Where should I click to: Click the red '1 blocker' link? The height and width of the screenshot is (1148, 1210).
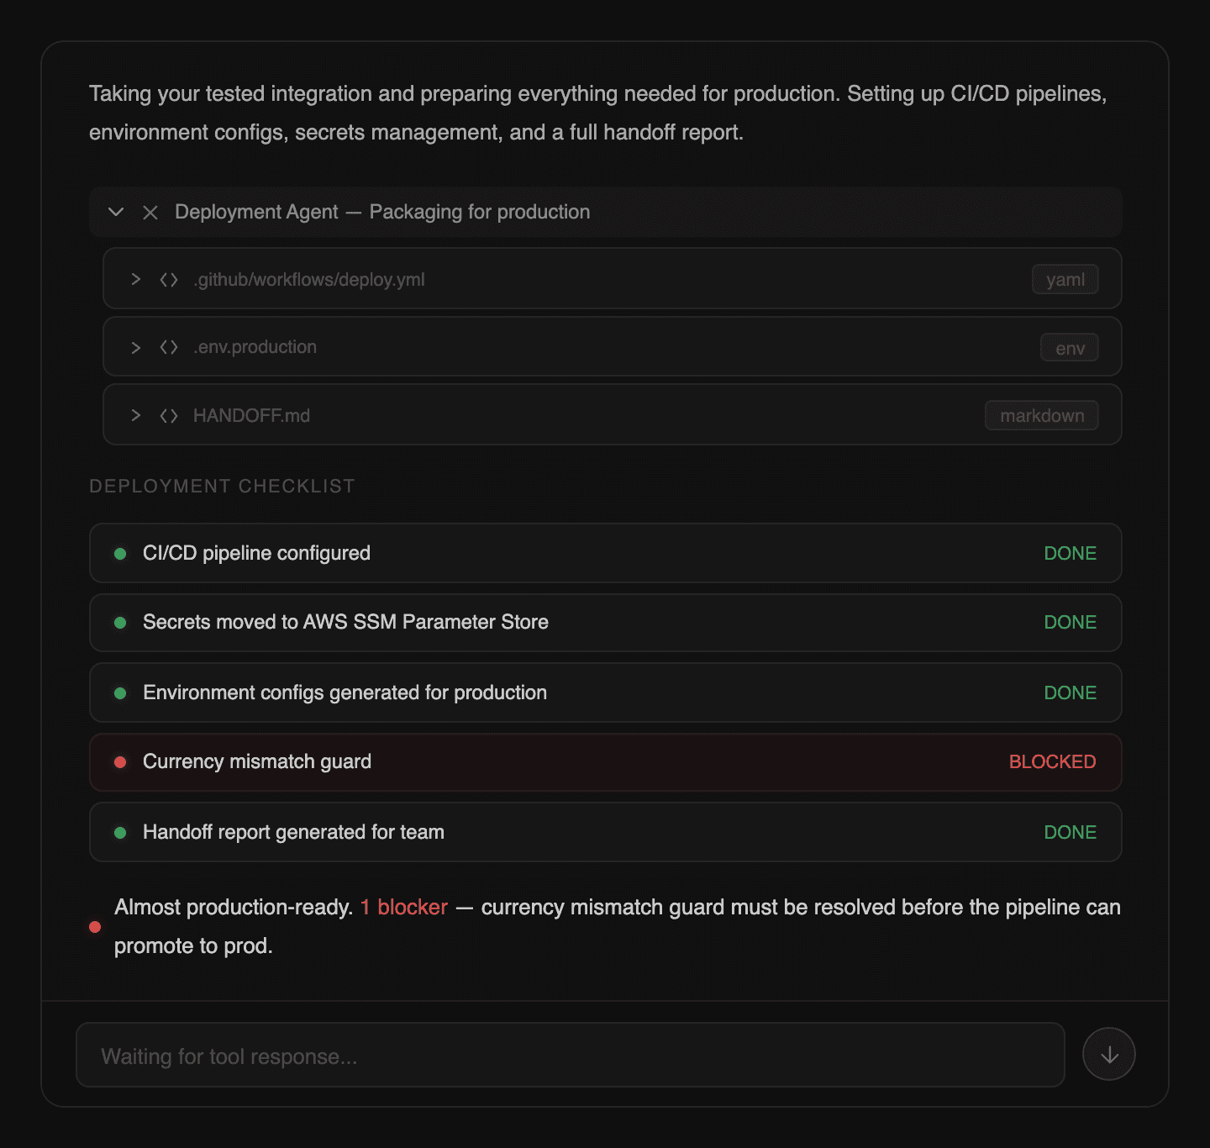[404, 908]
